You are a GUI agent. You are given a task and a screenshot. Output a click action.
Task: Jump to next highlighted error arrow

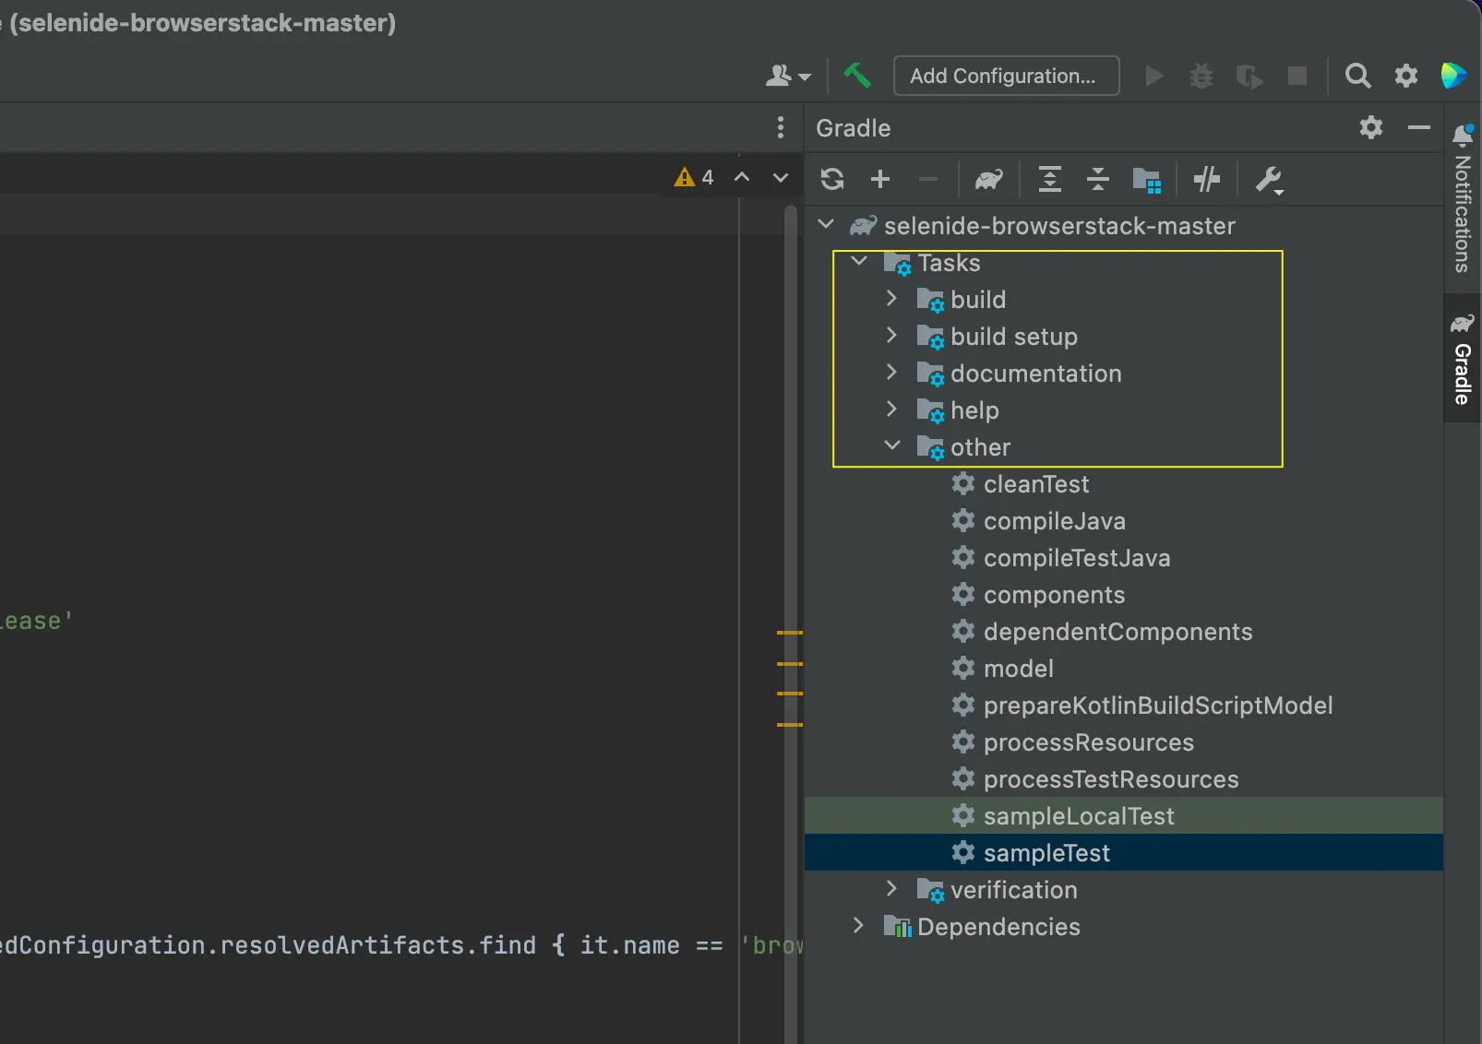pos(781,177)
